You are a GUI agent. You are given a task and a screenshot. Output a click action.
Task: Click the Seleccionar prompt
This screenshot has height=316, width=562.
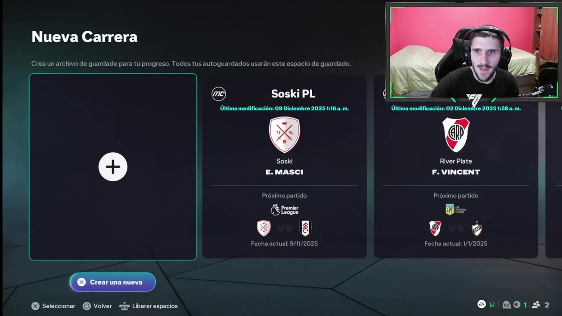[x=53, y=306]
